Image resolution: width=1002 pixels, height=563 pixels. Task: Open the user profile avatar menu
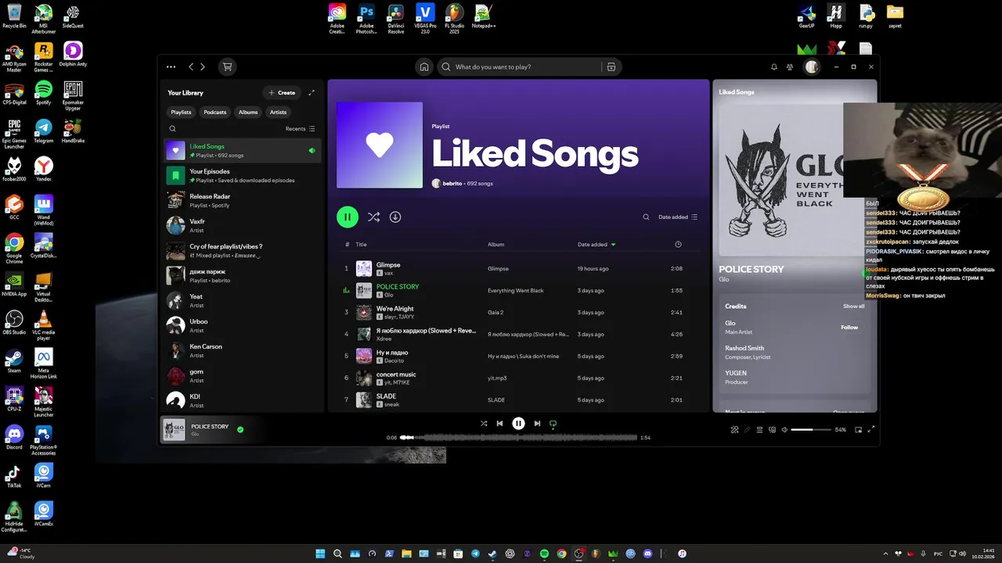(x=812, y=67)
